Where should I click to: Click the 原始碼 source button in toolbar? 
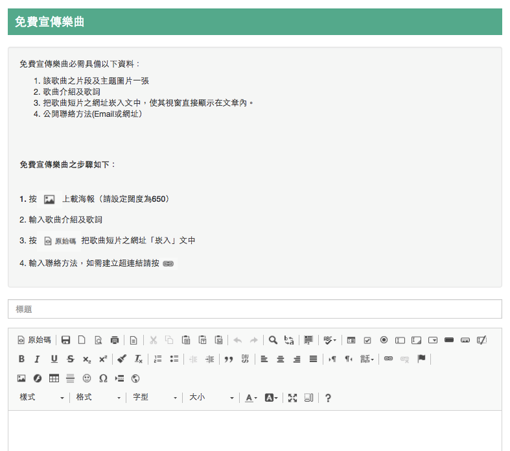(x=34, y=339)
